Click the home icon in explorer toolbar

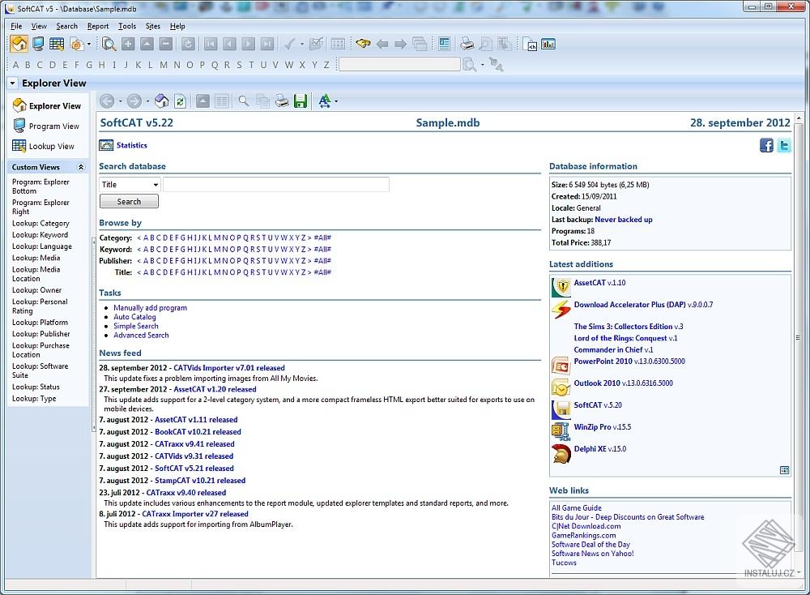[161, 101]
